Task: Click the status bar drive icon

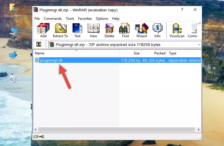Action: click(36, 137)
